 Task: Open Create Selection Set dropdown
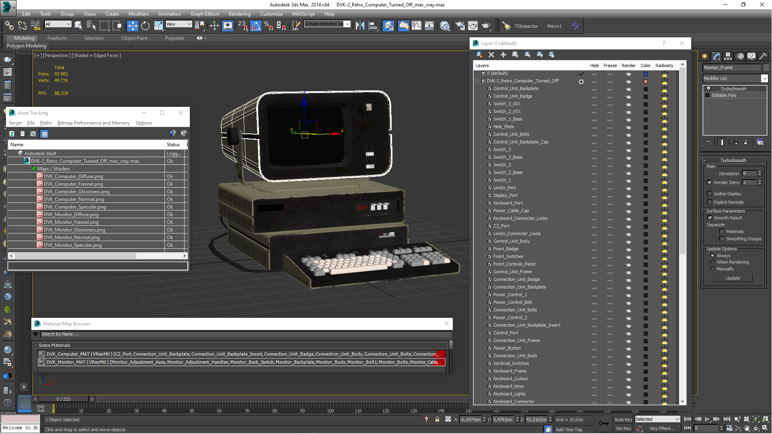327,24
